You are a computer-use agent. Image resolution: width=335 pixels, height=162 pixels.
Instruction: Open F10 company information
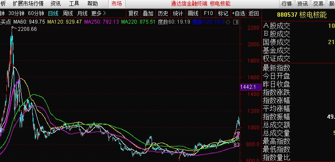pos(208,14)
